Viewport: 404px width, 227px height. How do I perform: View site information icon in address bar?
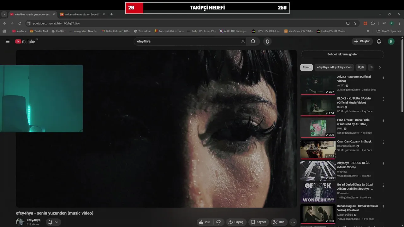29,23
